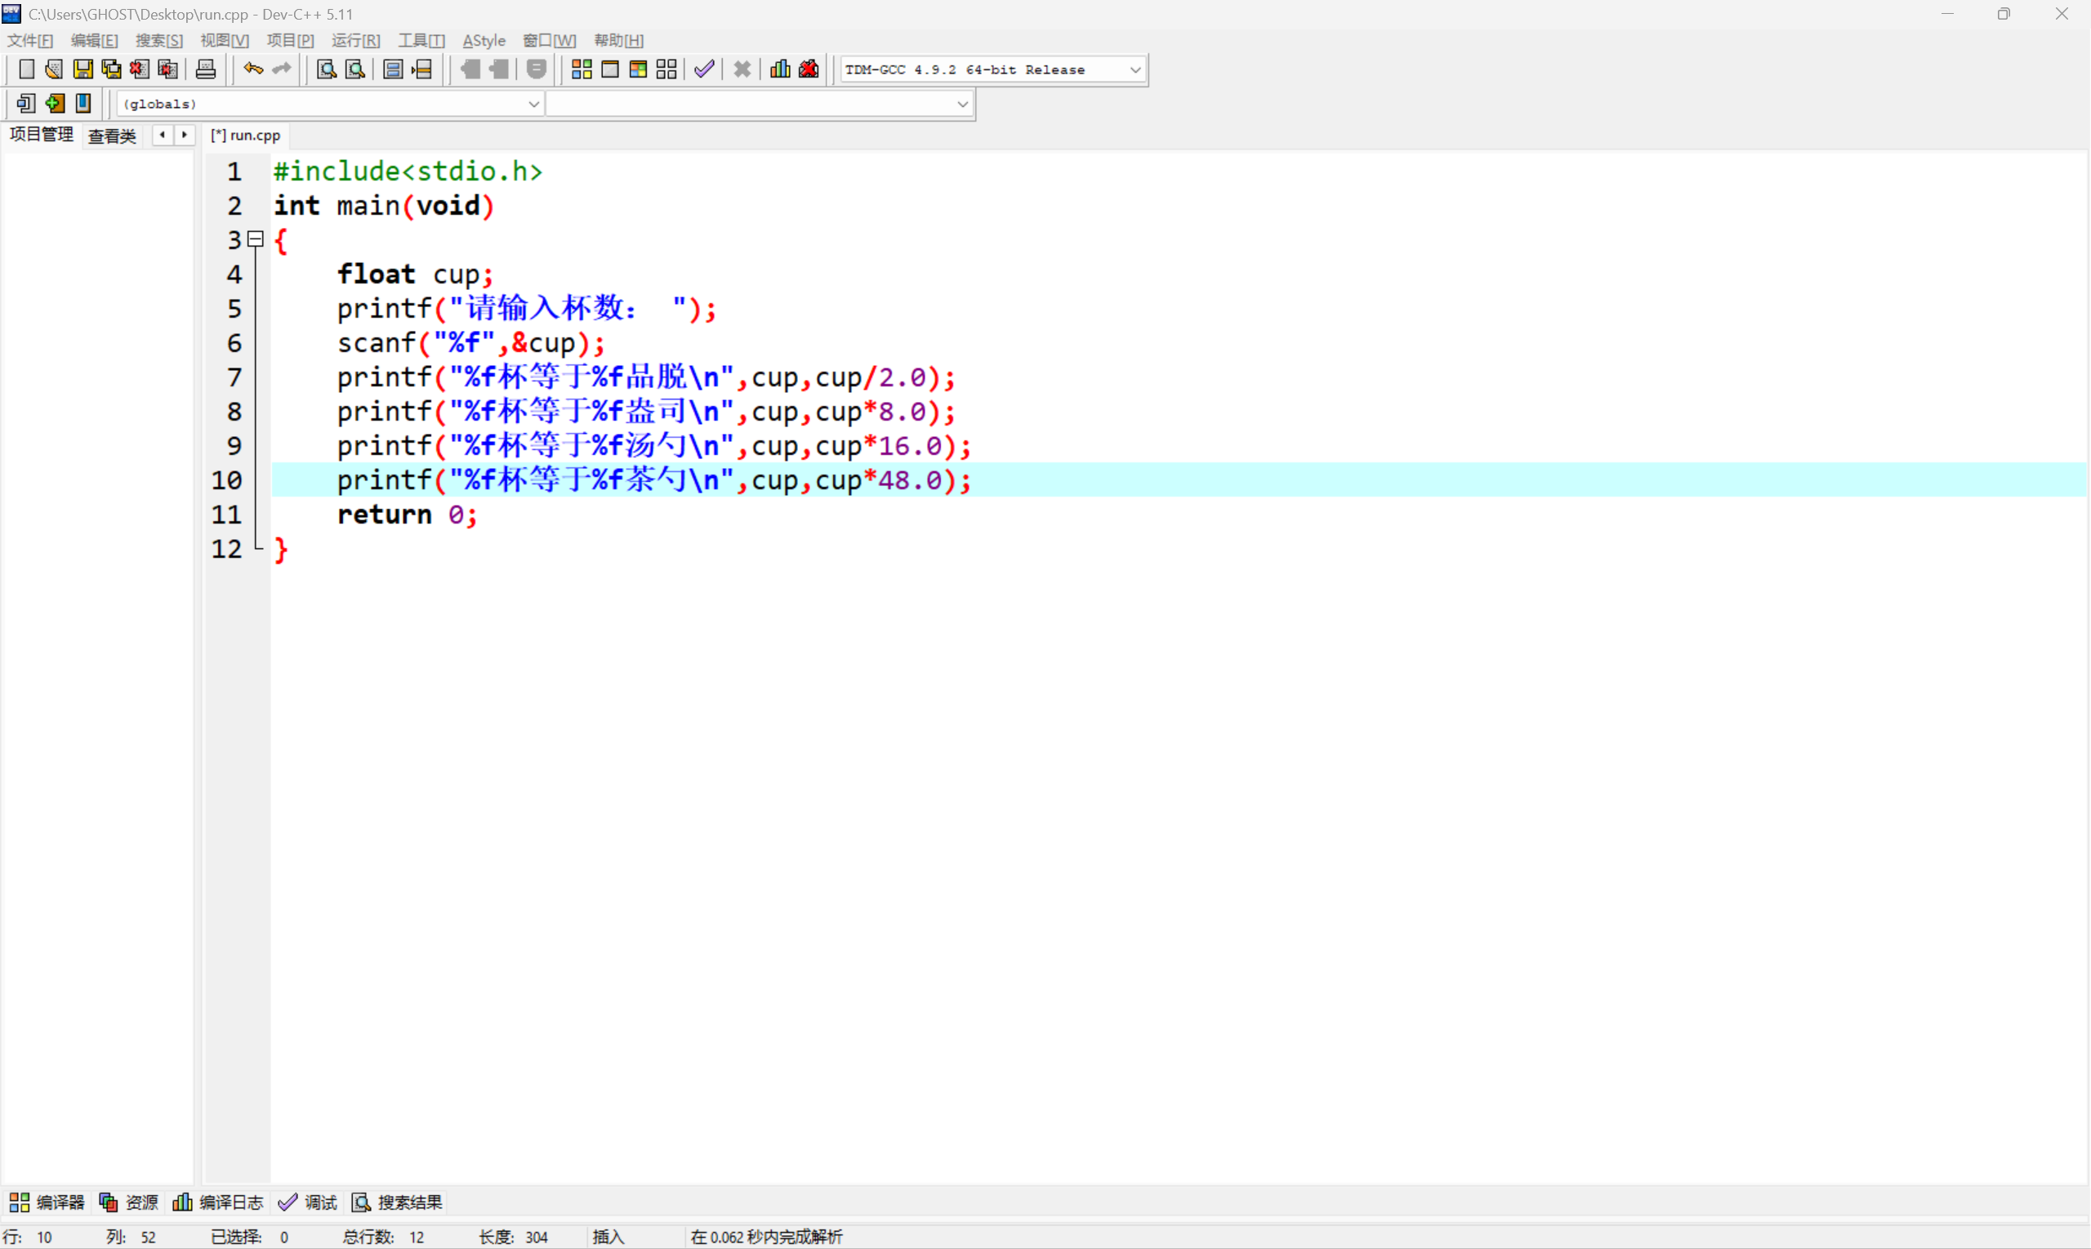Collapse the code fold at line 3
Image resolution: width=2091 pixels, height=1249 pixels.
(256, 240)
